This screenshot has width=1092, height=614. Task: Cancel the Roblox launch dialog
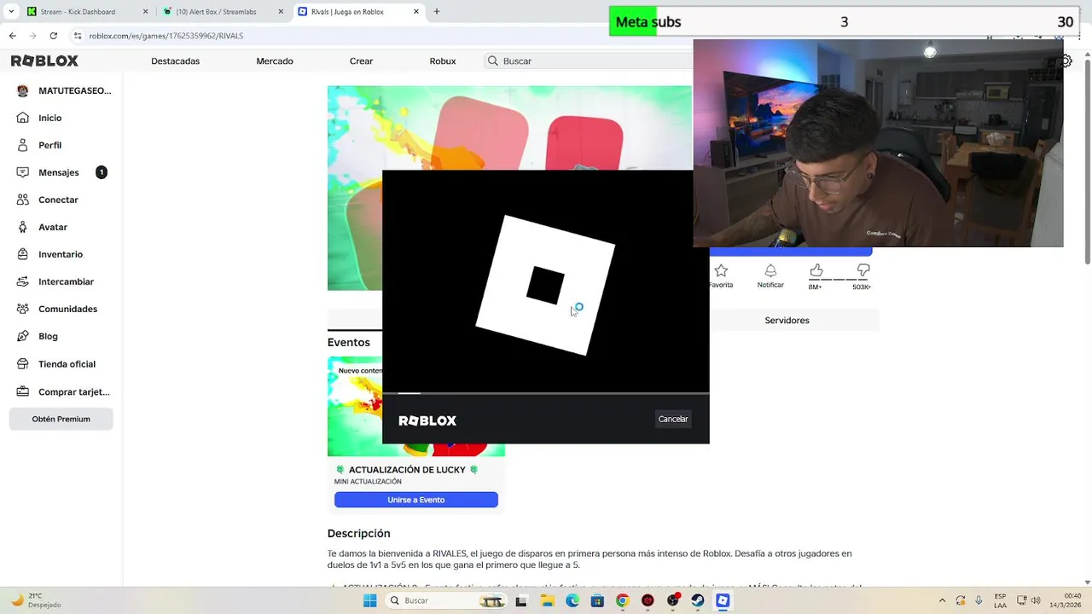point(673,419)
